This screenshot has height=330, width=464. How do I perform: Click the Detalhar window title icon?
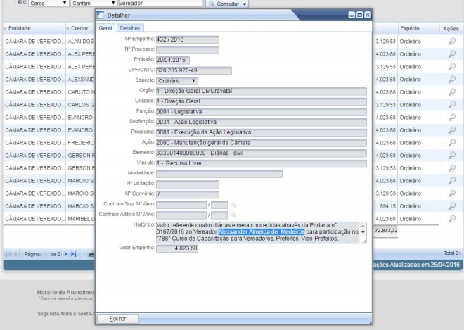[x=99, y=15]
